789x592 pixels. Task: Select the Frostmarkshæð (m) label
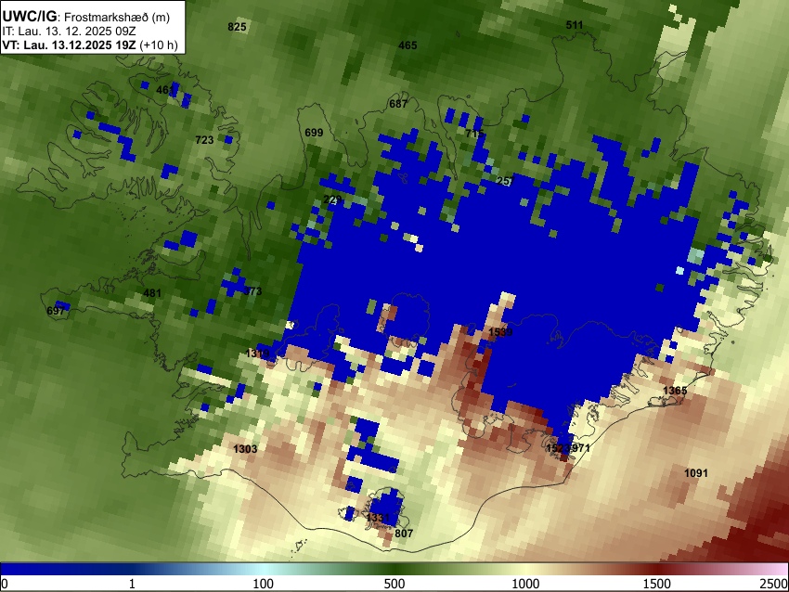coord(117,17)
